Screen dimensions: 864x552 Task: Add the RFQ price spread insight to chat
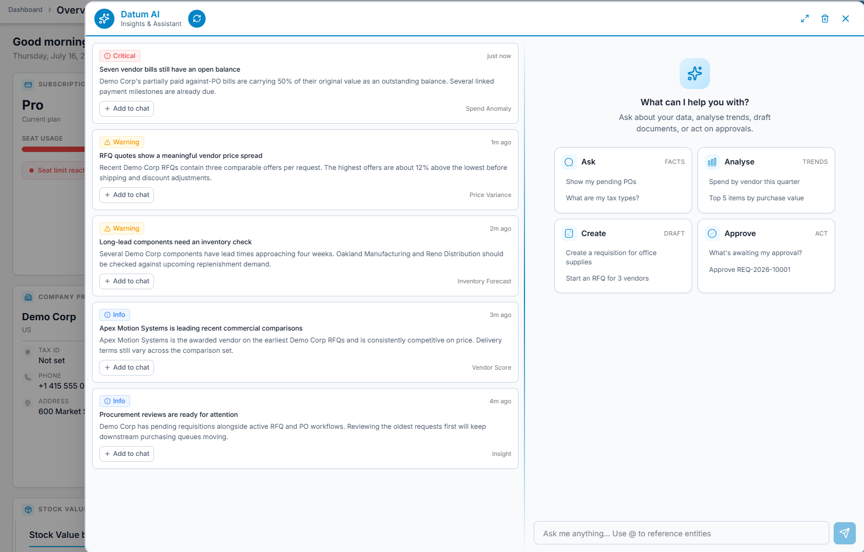point(126,195)
